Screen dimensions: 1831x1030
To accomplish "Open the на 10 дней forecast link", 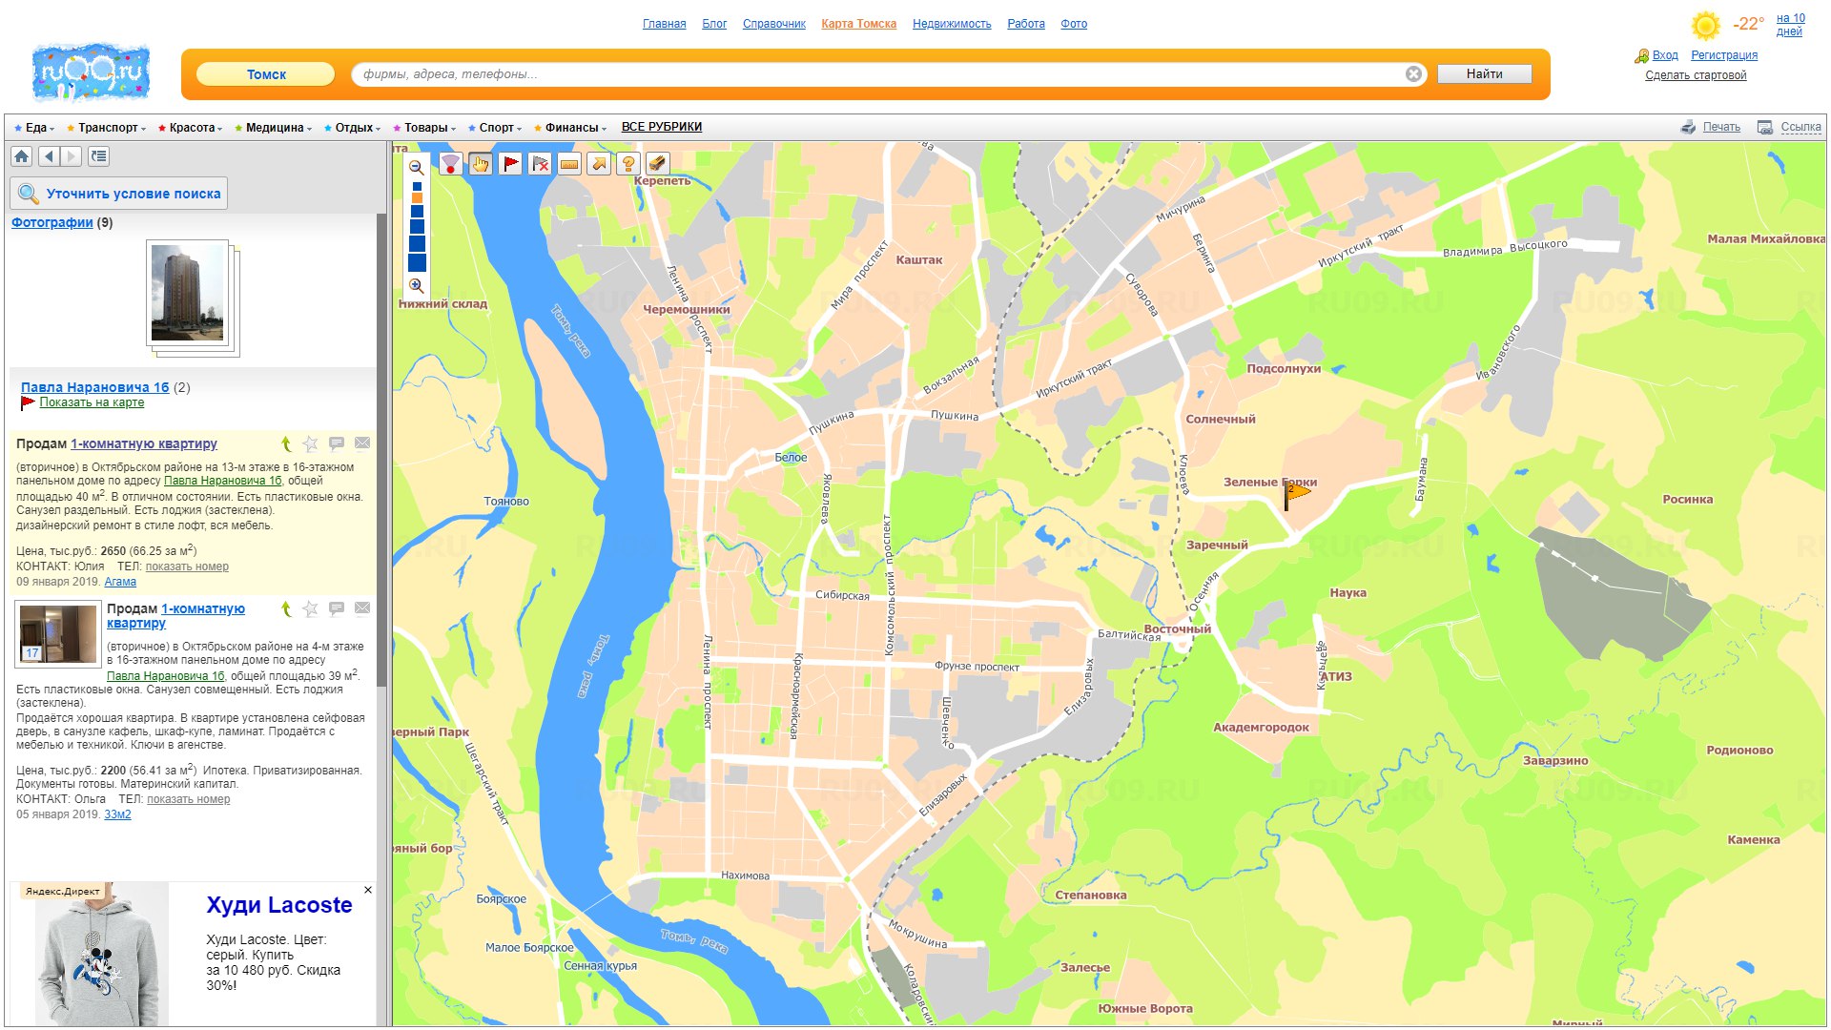I will (x=1790, y=25).
